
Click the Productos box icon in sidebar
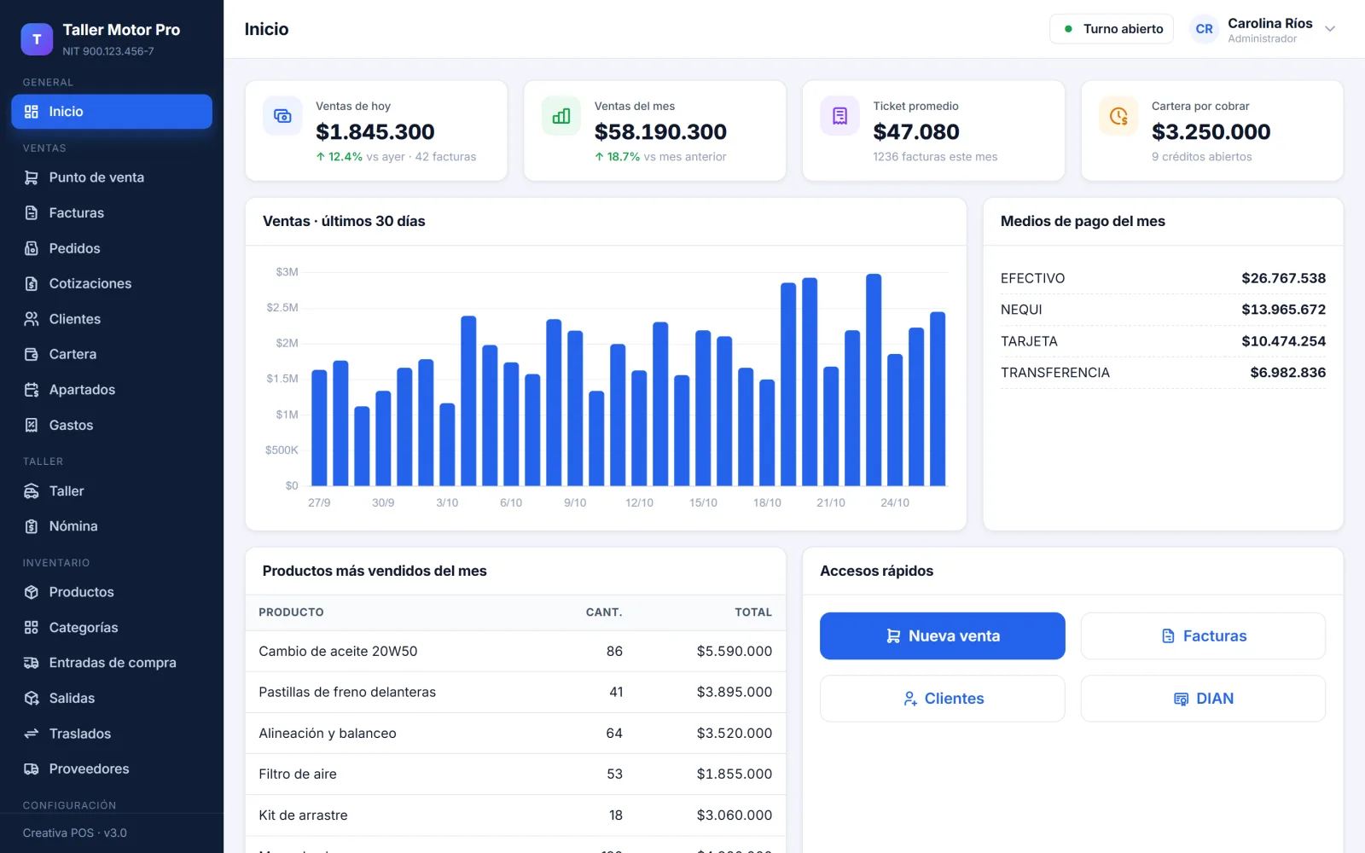(32, 592)
